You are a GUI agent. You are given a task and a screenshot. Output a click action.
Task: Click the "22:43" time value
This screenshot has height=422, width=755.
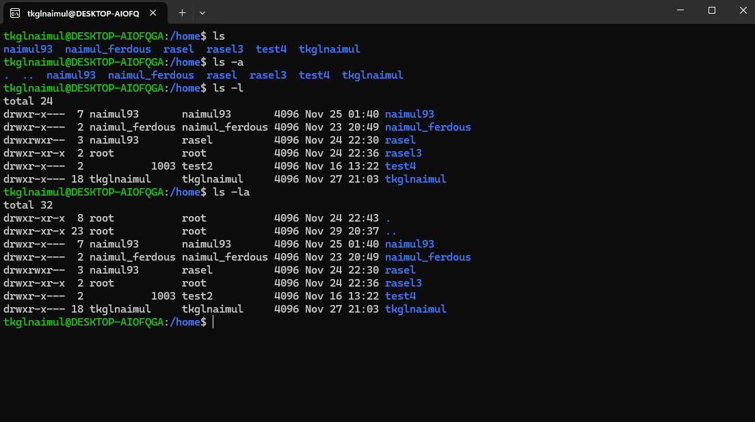point(364,218)
